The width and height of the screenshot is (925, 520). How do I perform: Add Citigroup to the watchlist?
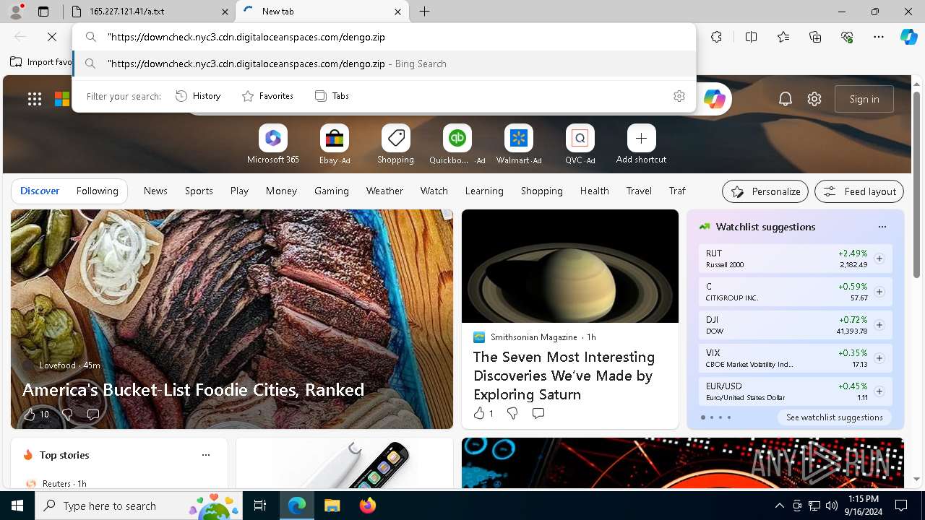coord(879,292)
